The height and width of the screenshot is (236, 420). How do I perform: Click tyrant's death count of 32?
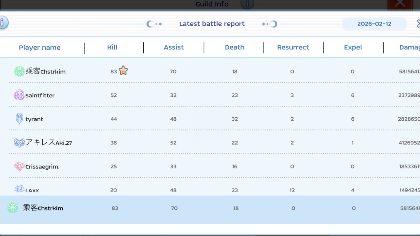[x=235, y=119]
